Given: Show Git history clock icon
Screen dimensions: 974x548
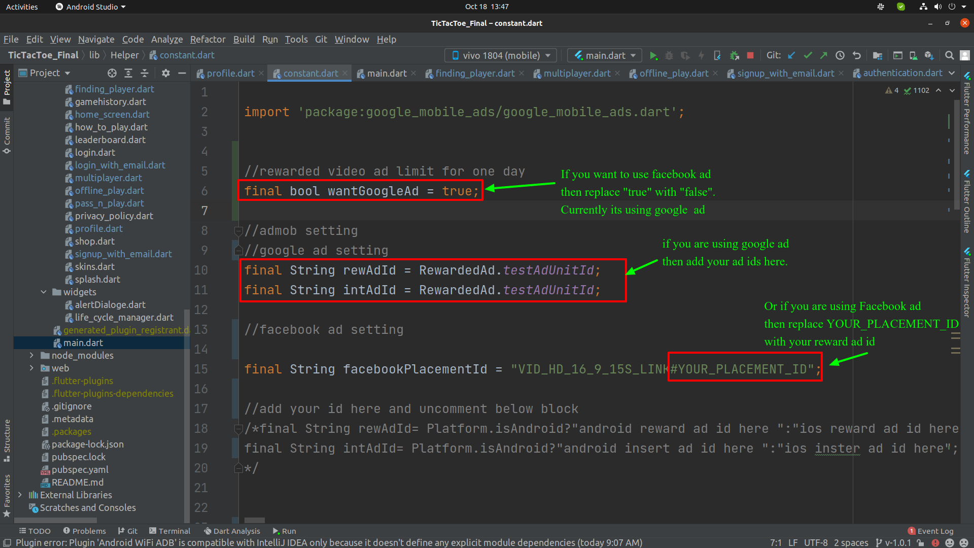Looking at the screenshot, I should pyautogui.click(x=840, y=55).
